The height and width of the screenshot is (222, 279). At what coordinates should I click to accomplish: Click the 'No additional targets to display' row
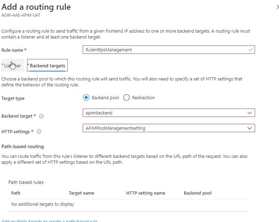42,204
